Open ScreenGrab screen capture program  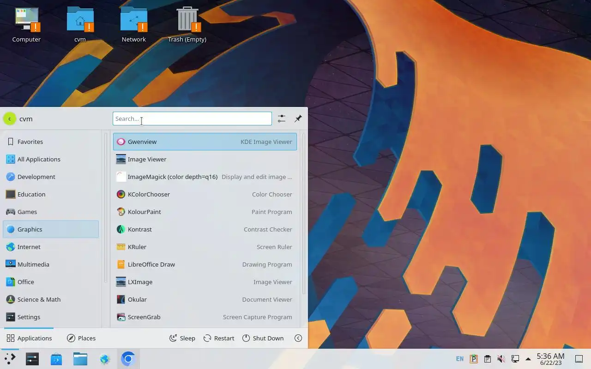205,317
